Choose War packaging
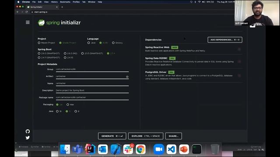The width and height of the screenshot is (280, 157). 70,105
